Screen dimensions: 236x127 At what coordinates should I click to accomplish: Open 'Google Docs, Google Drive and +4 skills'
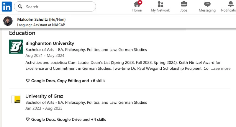69,119
